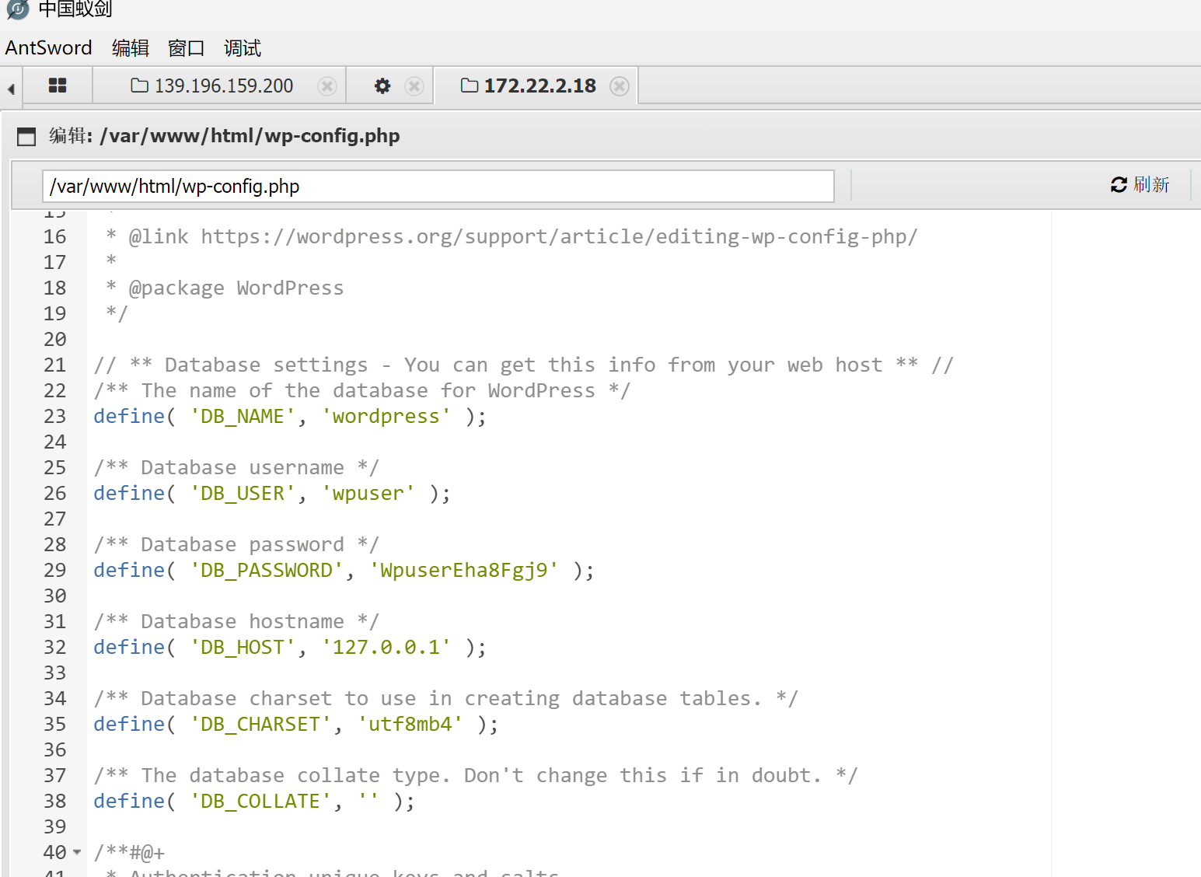Close the 172.22.2.18 tab
The image size is (1201, 877).
tap(619, 86)
